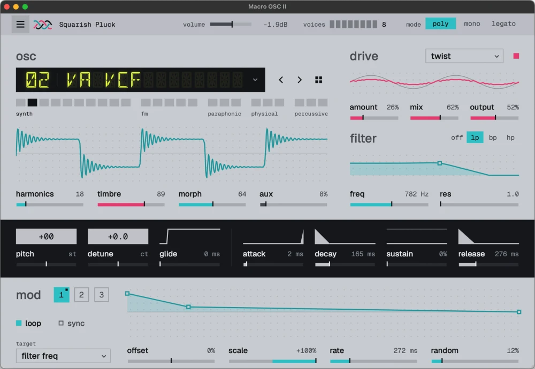Screen dimensions: 535x369
Task: Switch to mod slot 2
Action: pyautogui.click(x=81, y=295)
